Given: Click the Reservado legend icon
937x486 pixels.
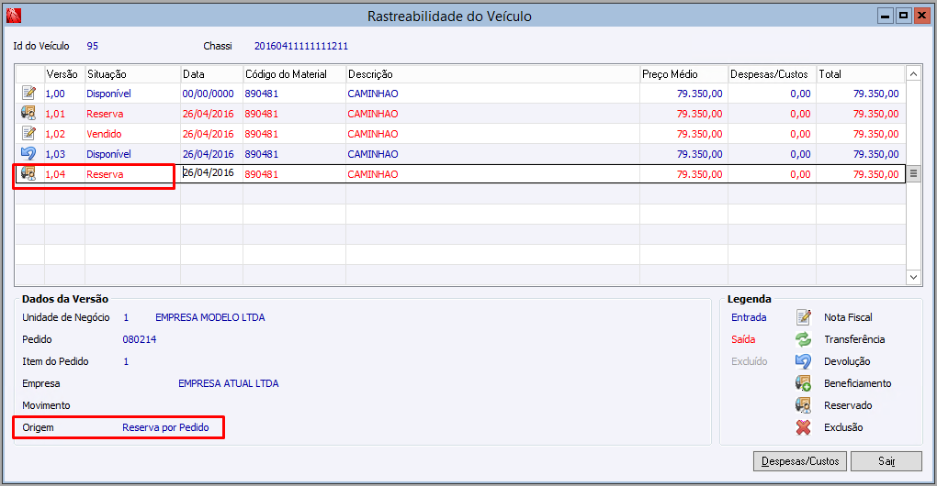Looking at the screenshot, I should tap(804, 405).
